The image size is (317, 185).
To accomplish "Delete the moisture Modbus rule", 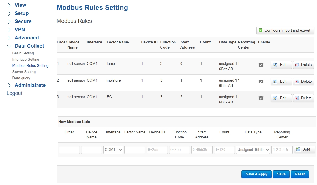I will 303,81.
